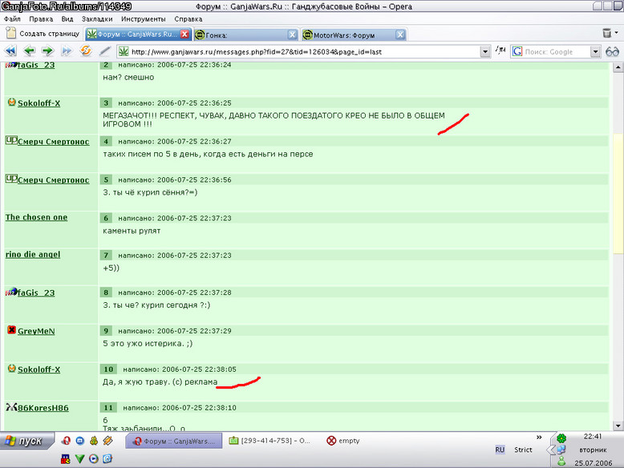Click the network computers tray icon
Image resolution: width=624 pixels, height=468 pixels.
point(561,450)
